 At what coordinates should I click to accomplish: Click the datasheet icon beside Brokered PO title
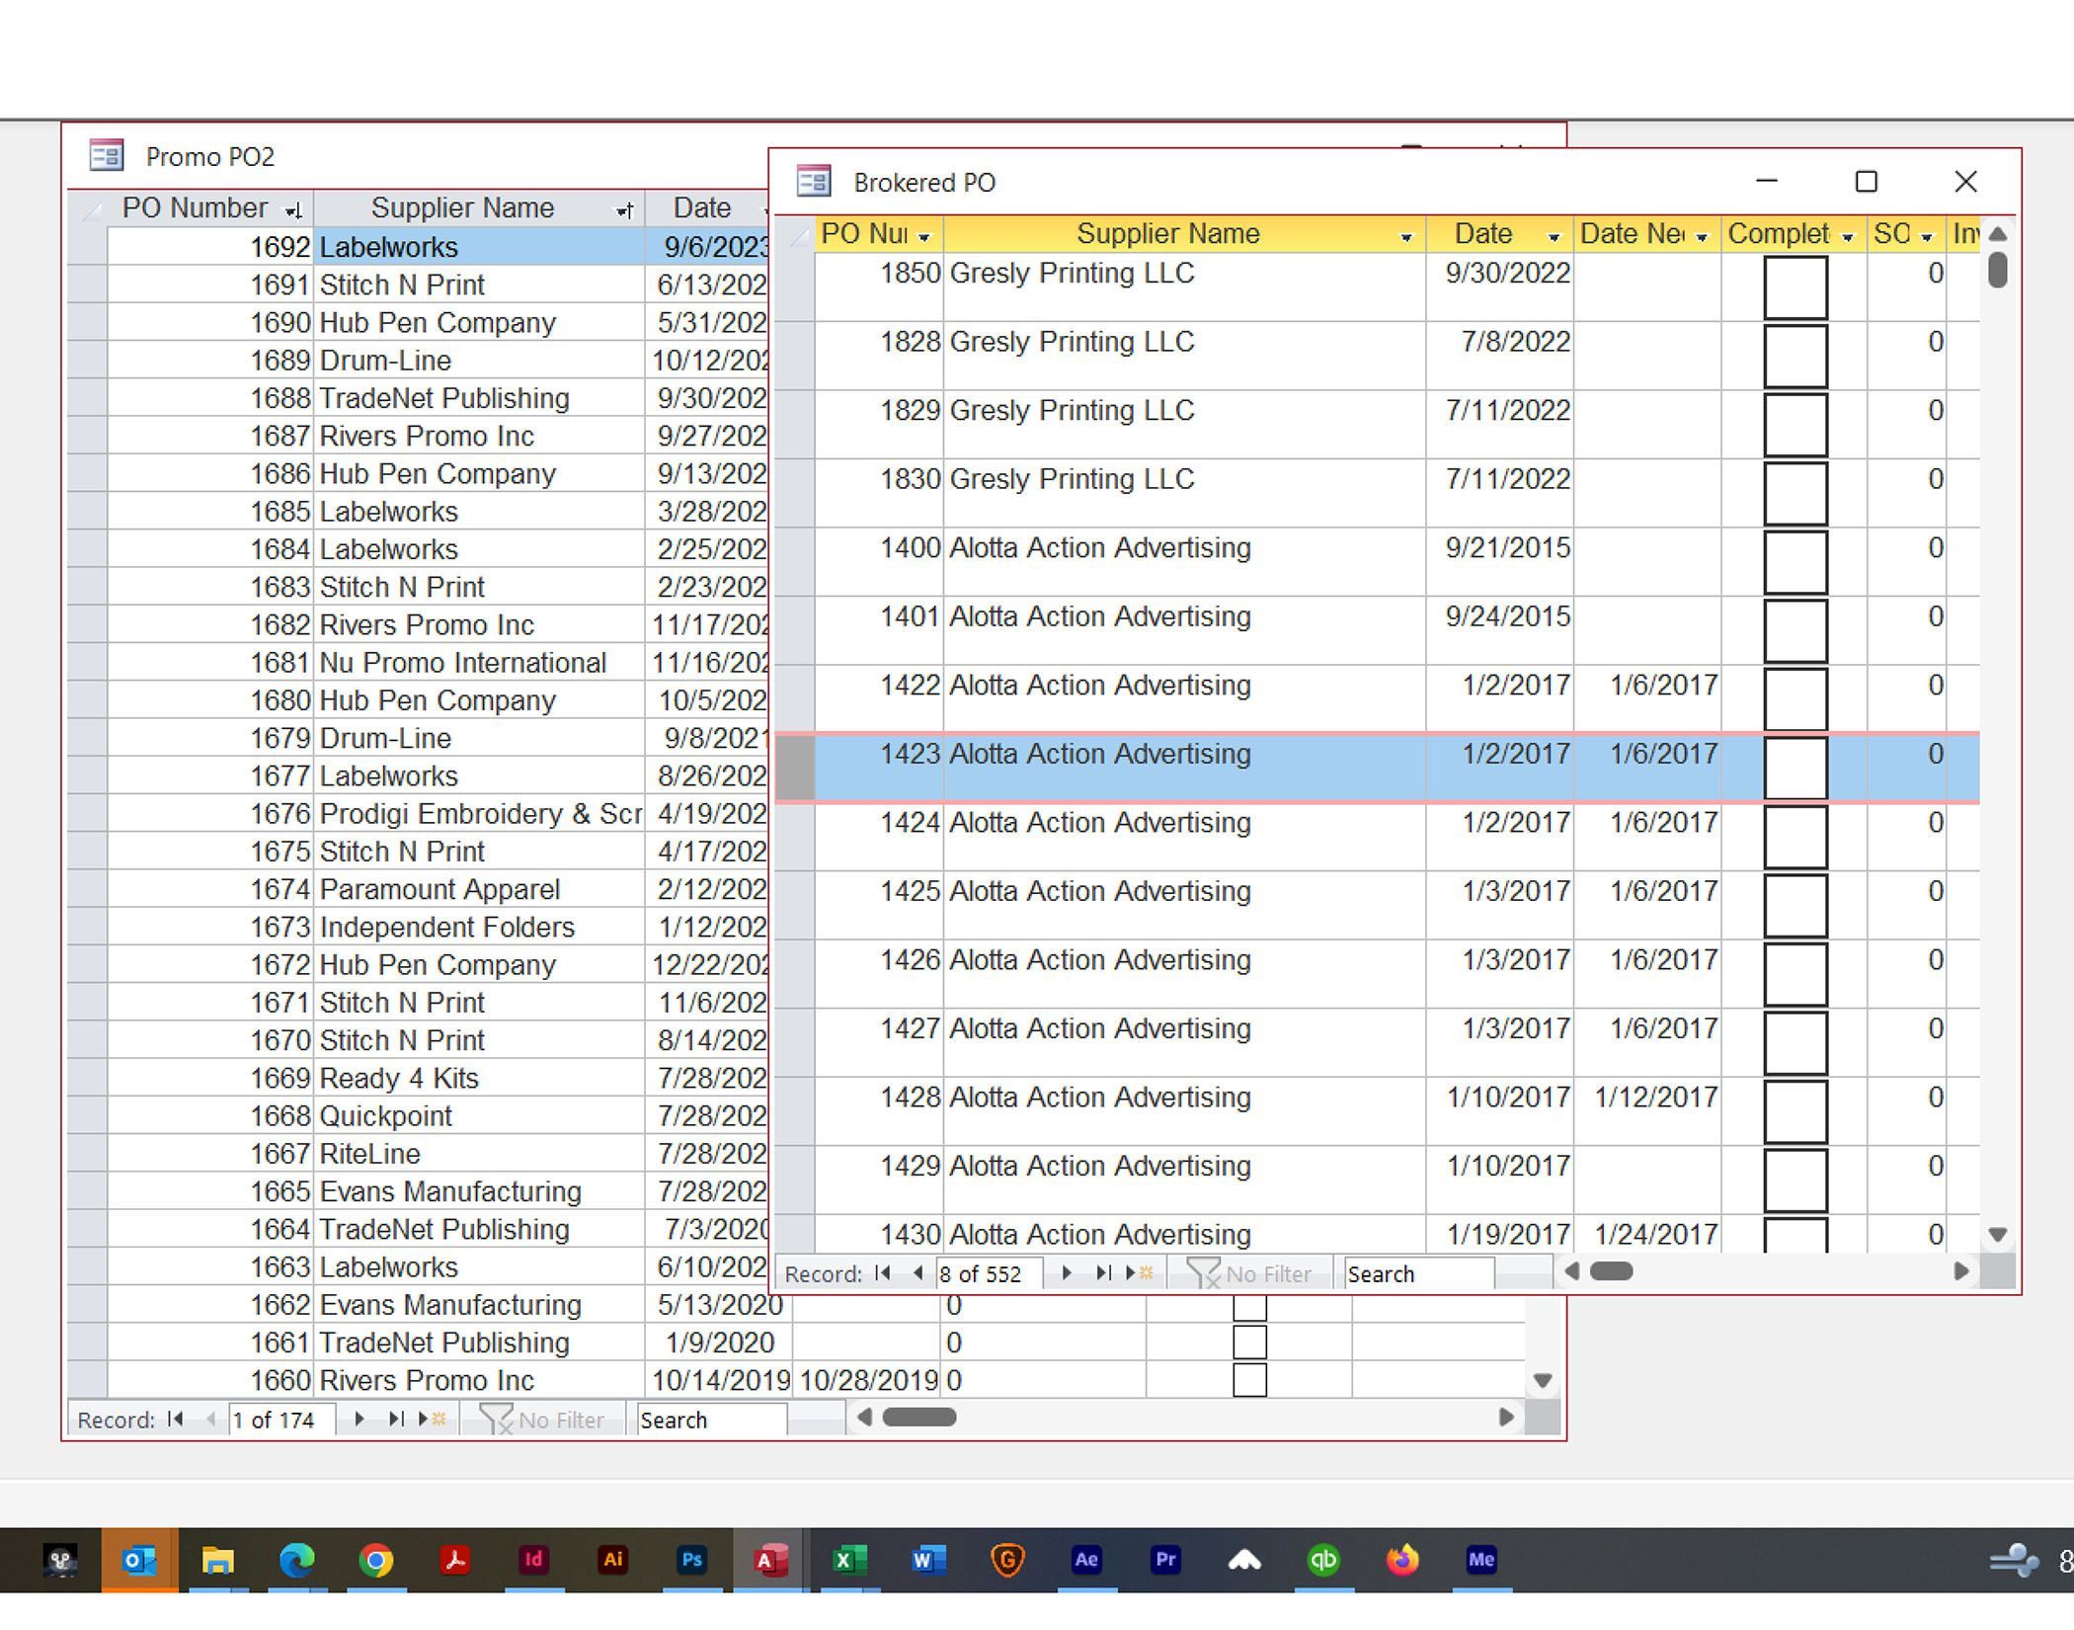813,183
